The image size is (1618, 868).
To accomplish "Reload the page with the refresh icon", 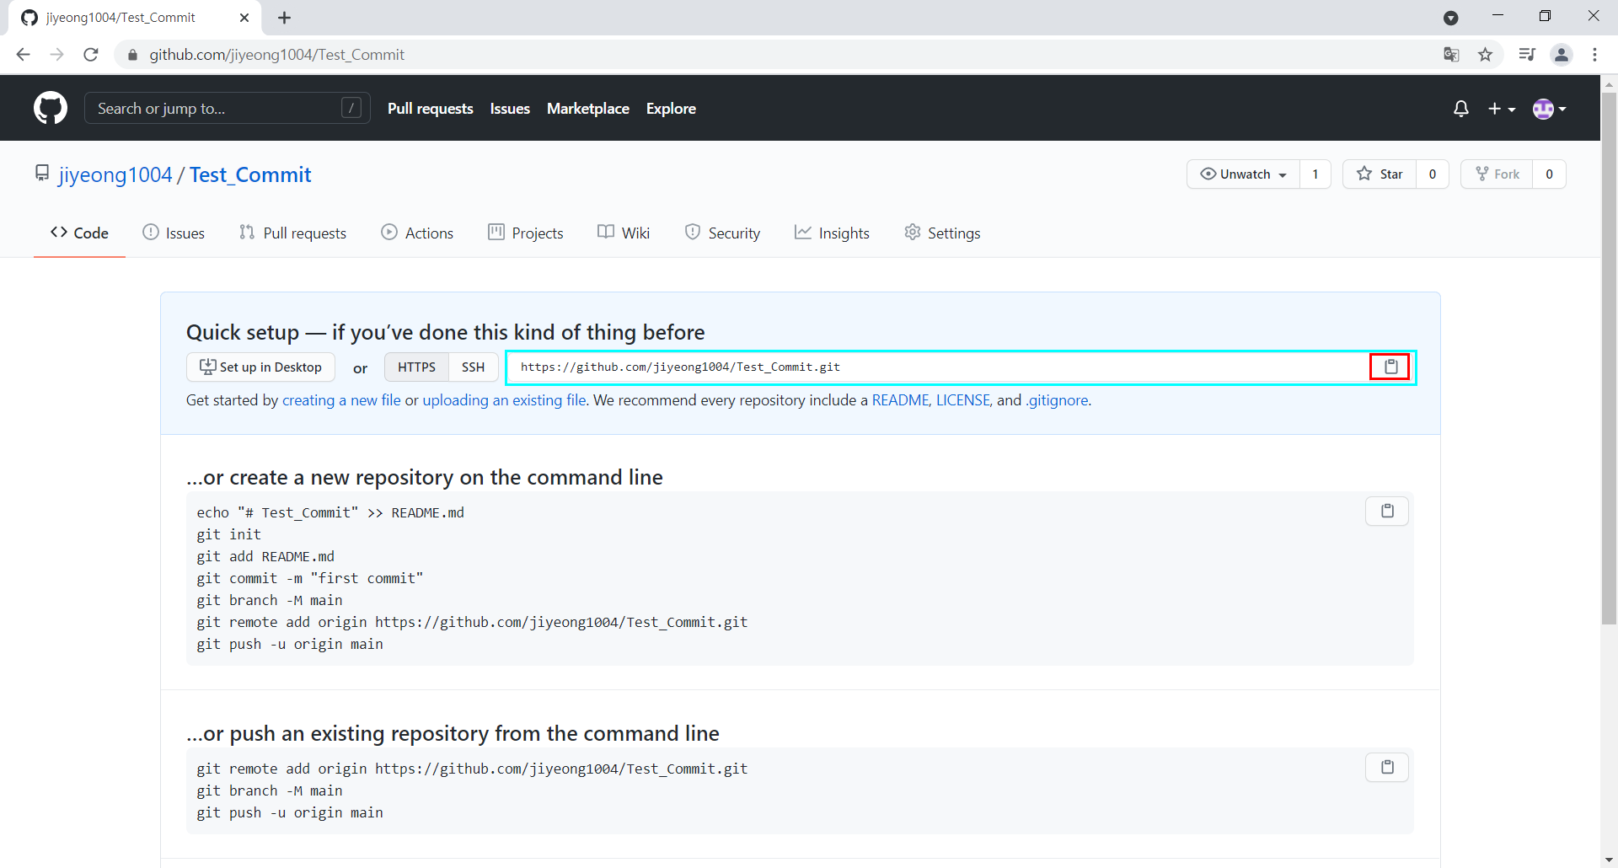I will click(91, 55).
